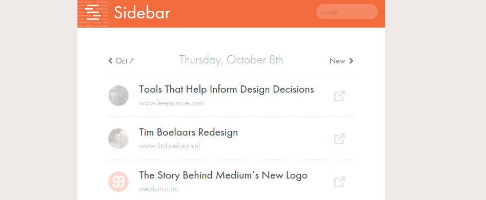This screenshot has width=486, height=200.
Task: Click the Sidebar striped logo icon
Action: tap(93, 14)
